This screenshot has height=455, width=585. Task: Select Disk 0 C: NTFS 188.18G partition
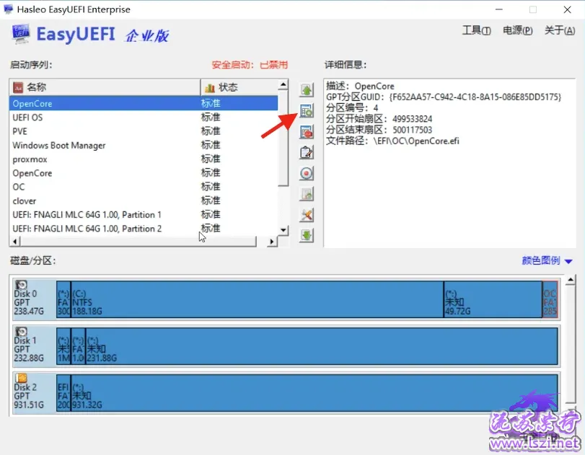coord(258,299)
